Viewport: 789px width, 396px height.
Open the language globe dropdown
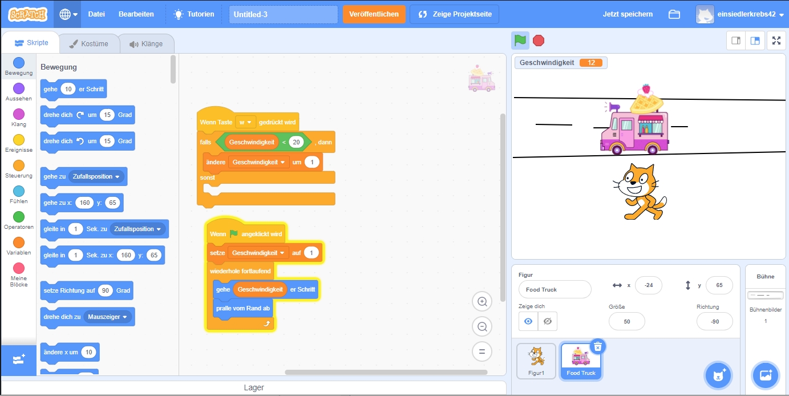pos(67,14)
